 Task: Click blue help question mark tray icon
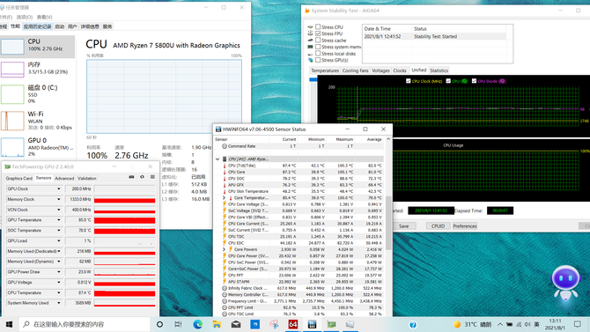(413, 324)
